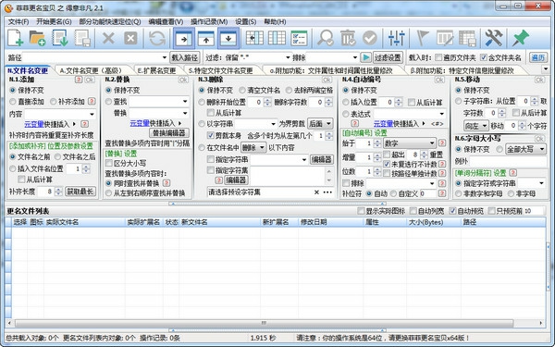Screen dimensions: 555x347
Task: Open the 文件(F) menu
Action: (x=18, y=21)
